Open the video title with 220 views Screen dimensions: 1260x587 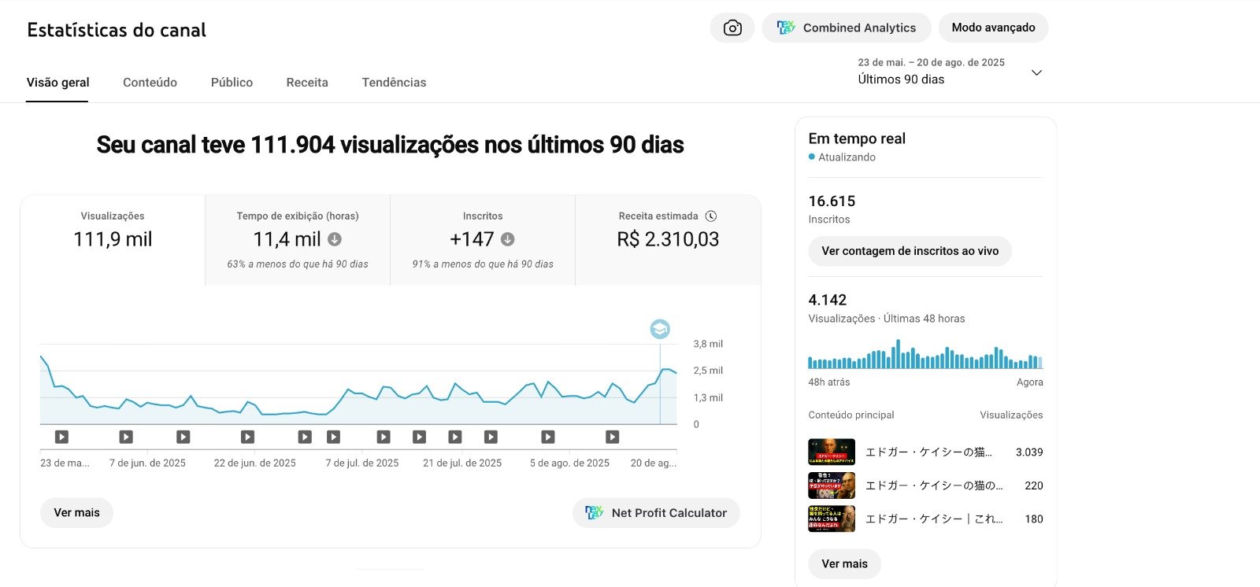coord(935,485)
